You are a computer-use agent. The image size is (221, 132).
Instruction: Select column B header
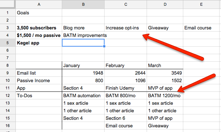click(x=83, y=4)
